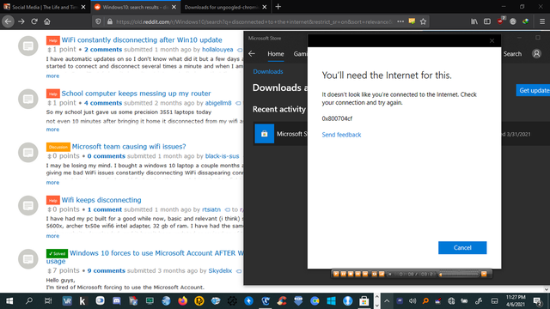
Task: Open the Wifi keeps disconnecting post
Action: [x=101, y=200]
